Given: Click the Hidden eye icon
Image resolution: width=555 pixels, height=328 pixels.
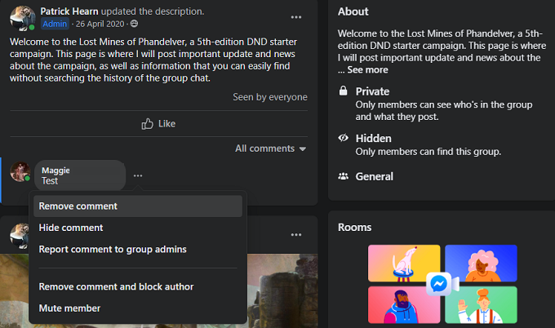Looking at the screenshot, I should coord(344,139).
